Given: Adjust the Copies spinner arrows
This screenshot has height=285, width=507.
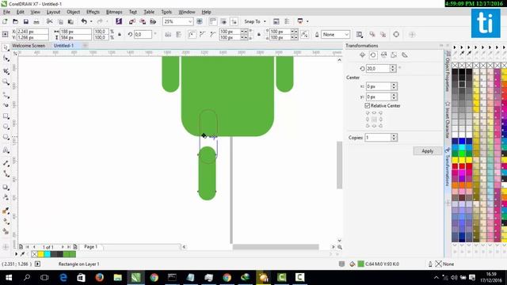Looking at the screenshot, I should (x=394, y=137).
